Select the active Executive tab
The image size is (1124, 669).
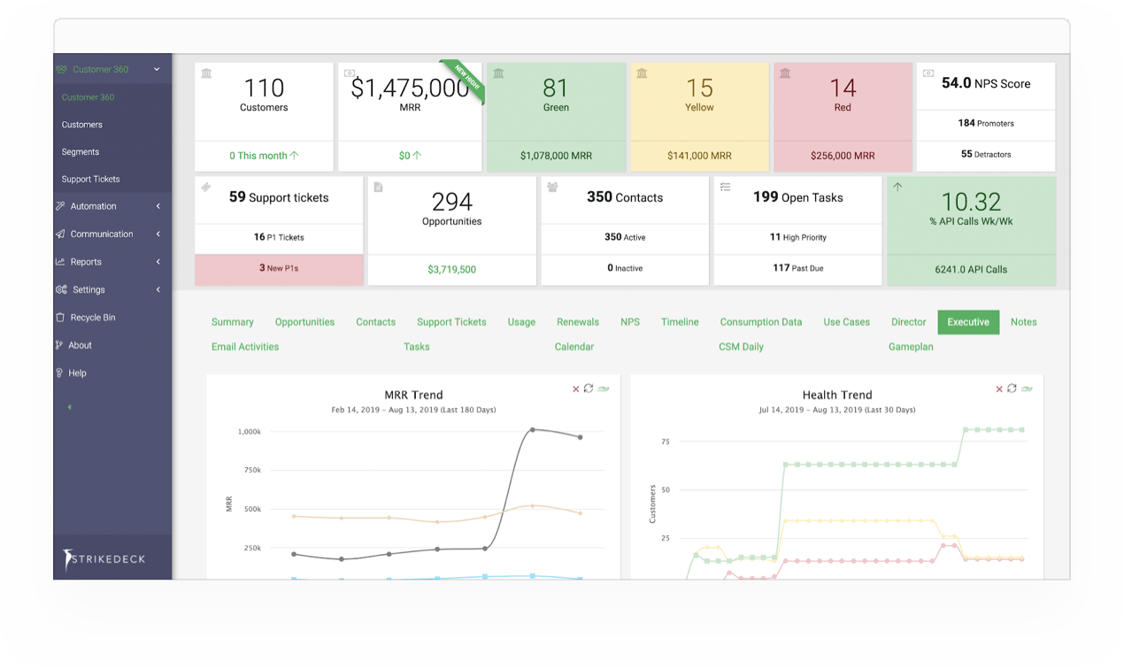coord(967,322)
